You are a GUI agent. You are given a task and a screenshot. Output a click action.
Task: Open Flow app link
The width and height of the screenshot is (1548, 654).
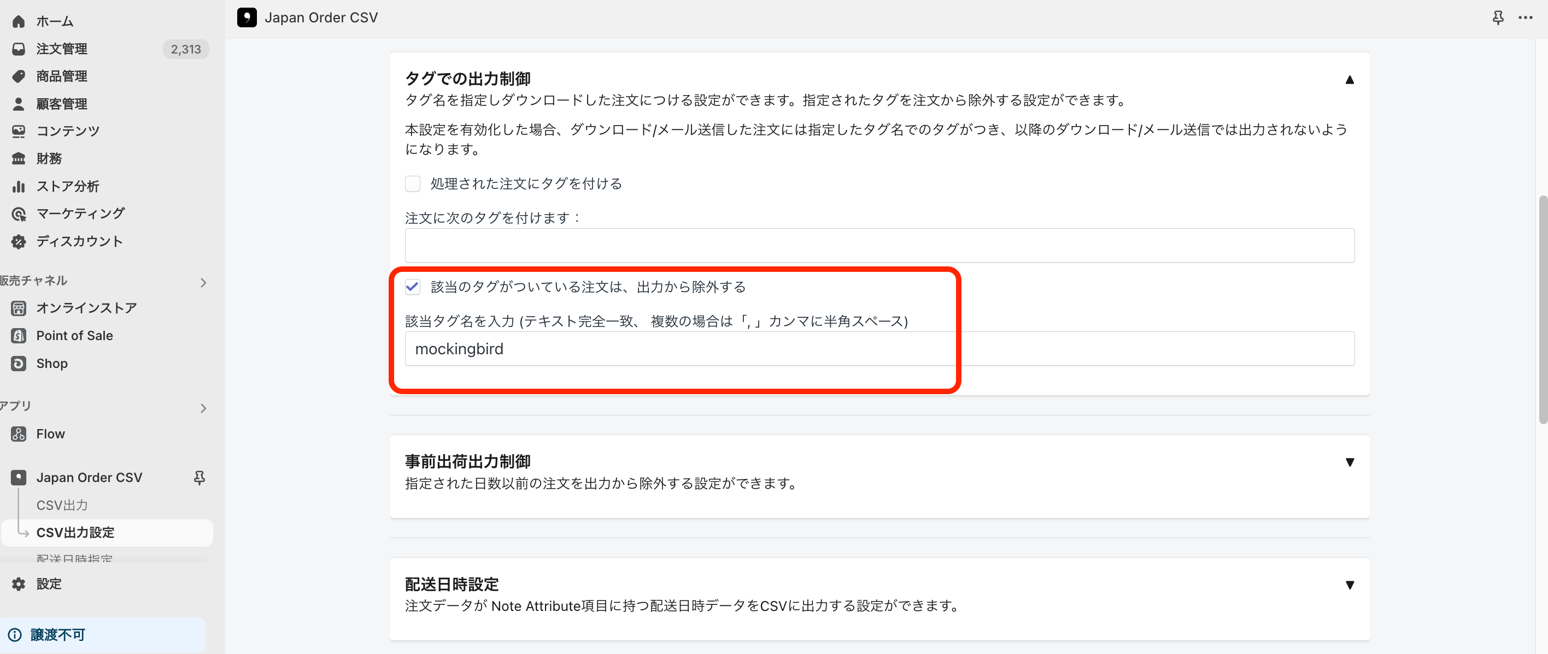click(50, 435)
